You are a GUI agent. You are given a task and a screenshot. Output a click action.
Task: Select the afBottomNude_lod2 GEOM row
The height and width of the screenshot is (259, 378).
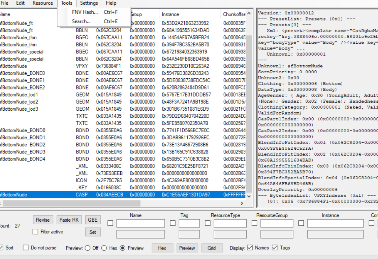(x=123, y=102)
